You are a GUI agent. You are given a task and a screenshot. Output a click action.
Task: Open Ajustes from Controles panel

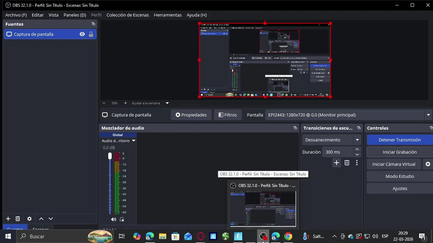(x=400, y=188)
